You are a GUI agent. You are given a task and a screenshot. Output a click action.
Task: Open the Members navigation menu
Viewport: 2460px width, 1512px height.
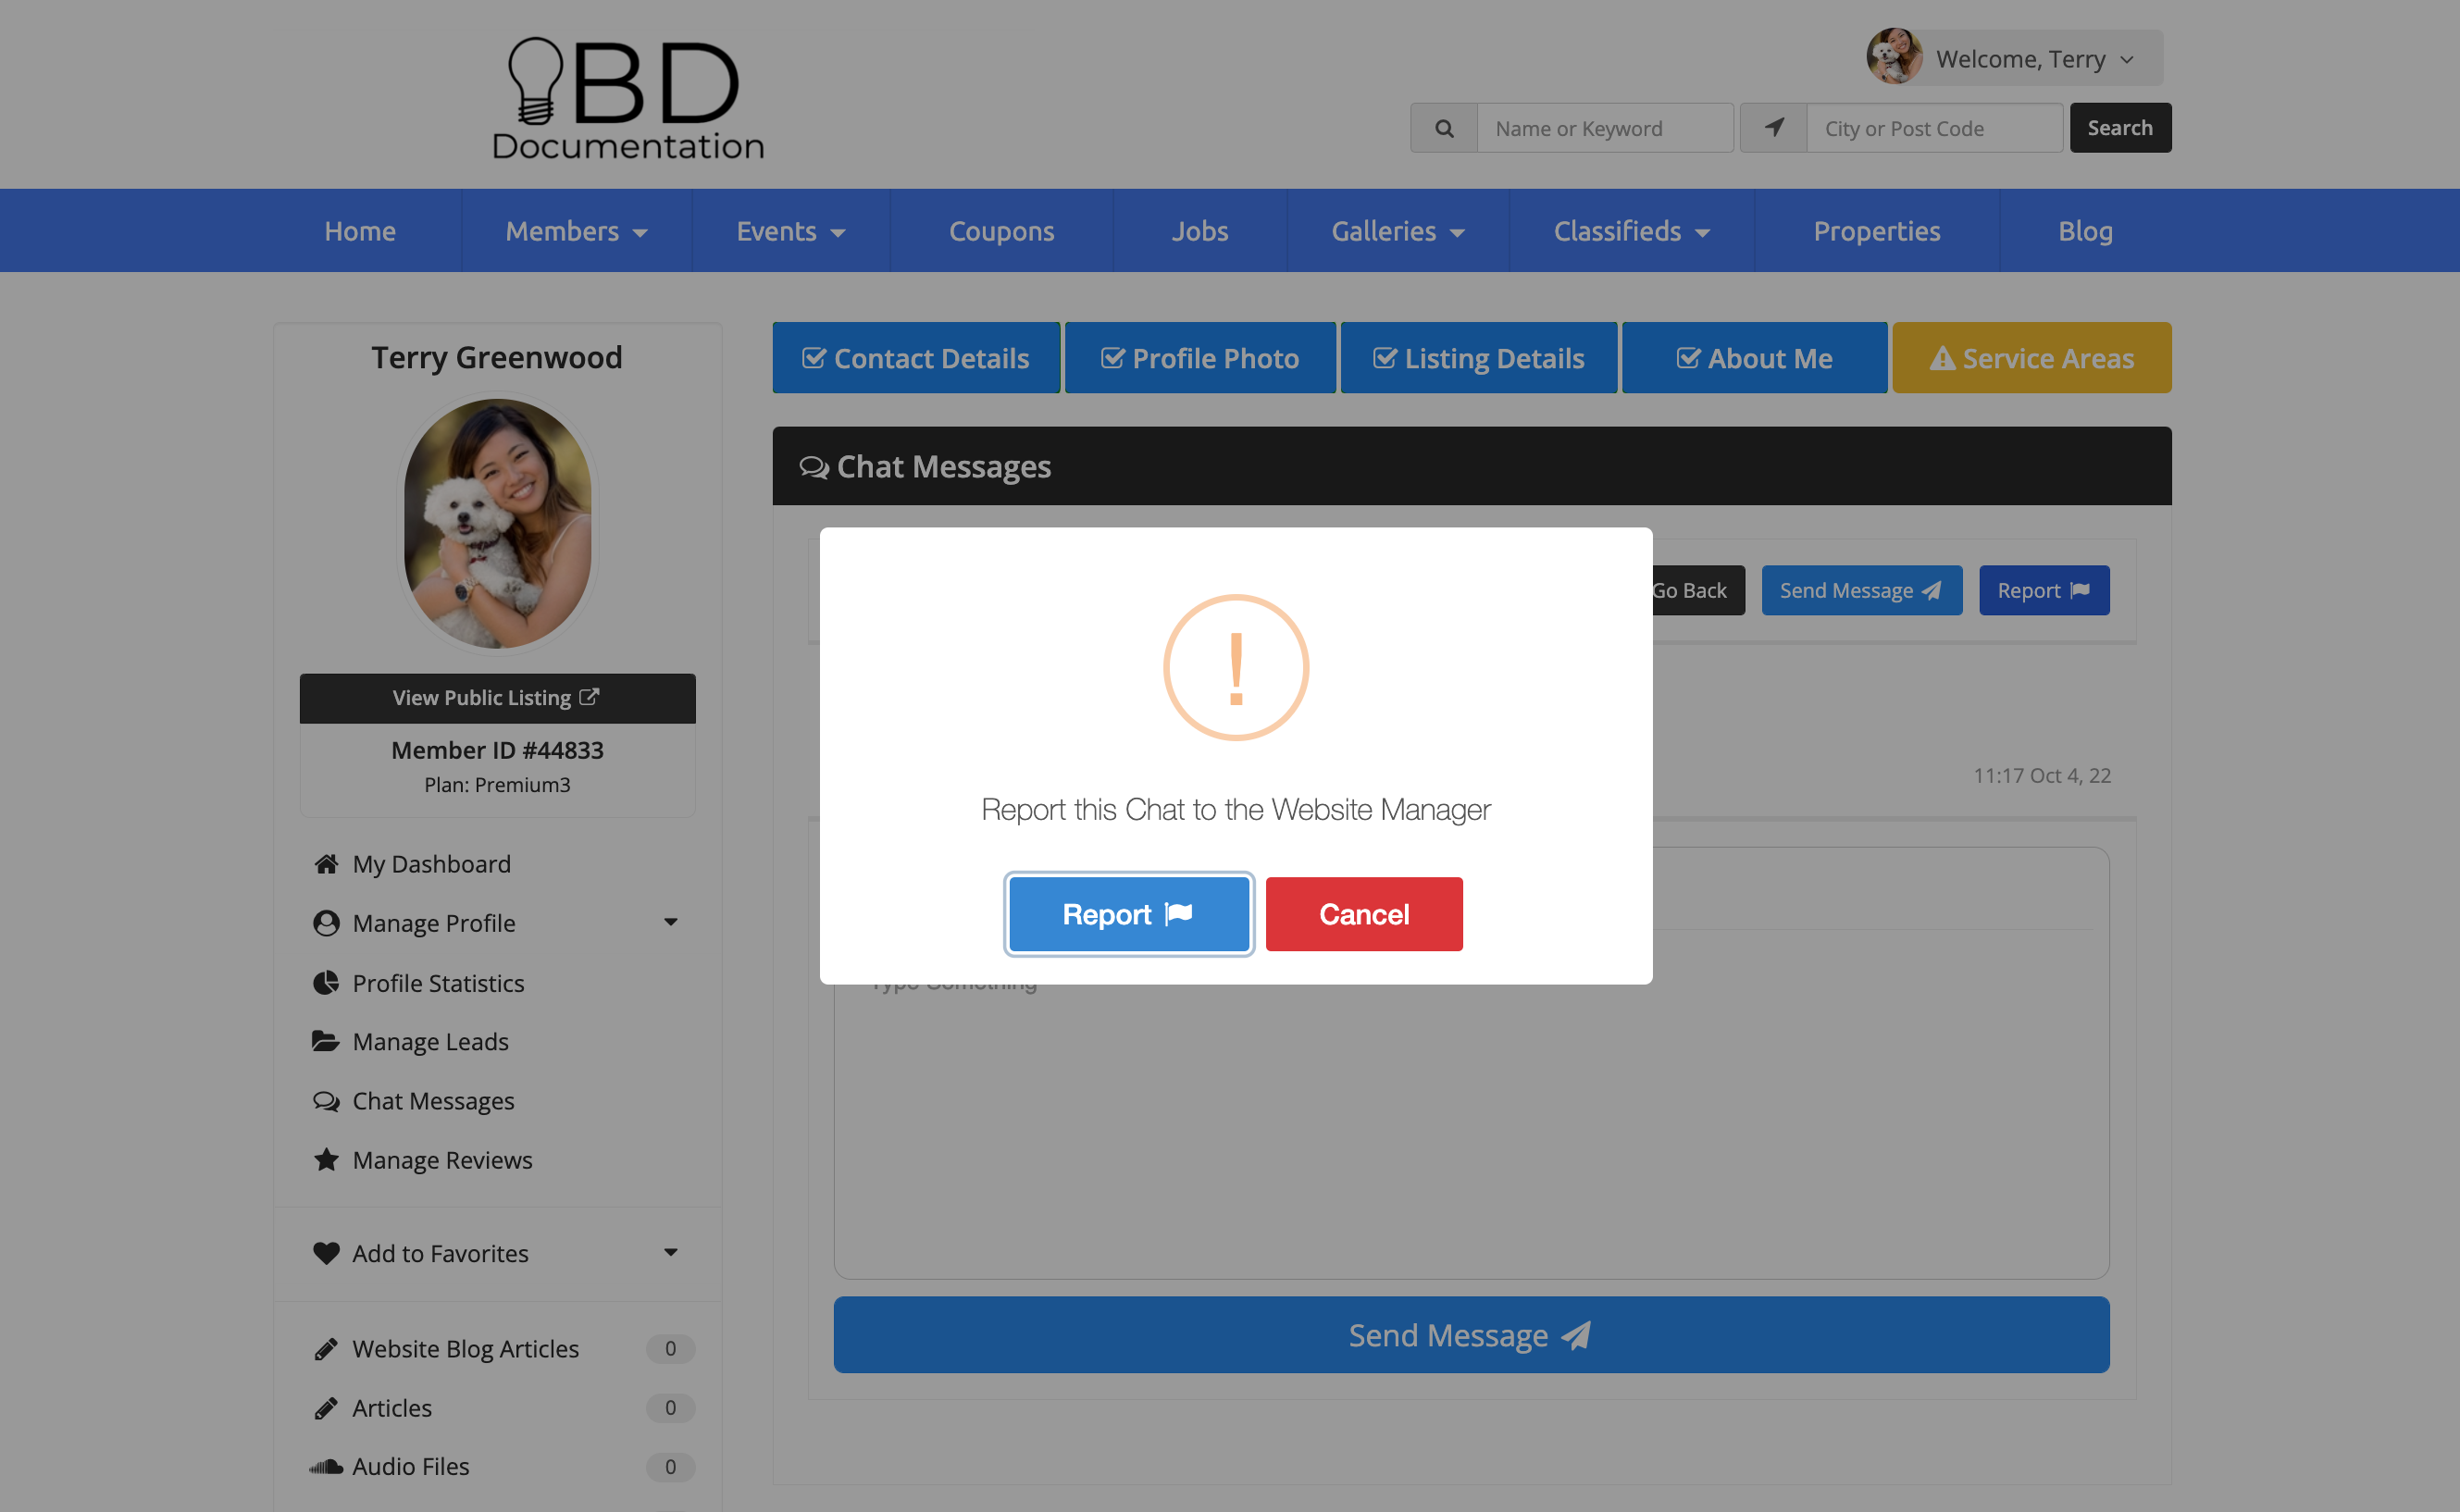[576, 231]
